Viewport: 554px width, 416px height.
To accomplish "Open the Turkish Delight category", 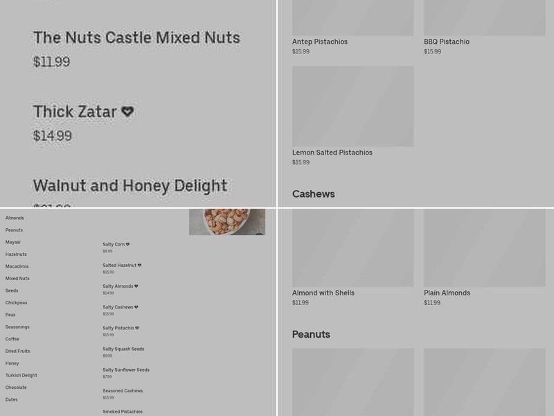I will tap(21, 375).
